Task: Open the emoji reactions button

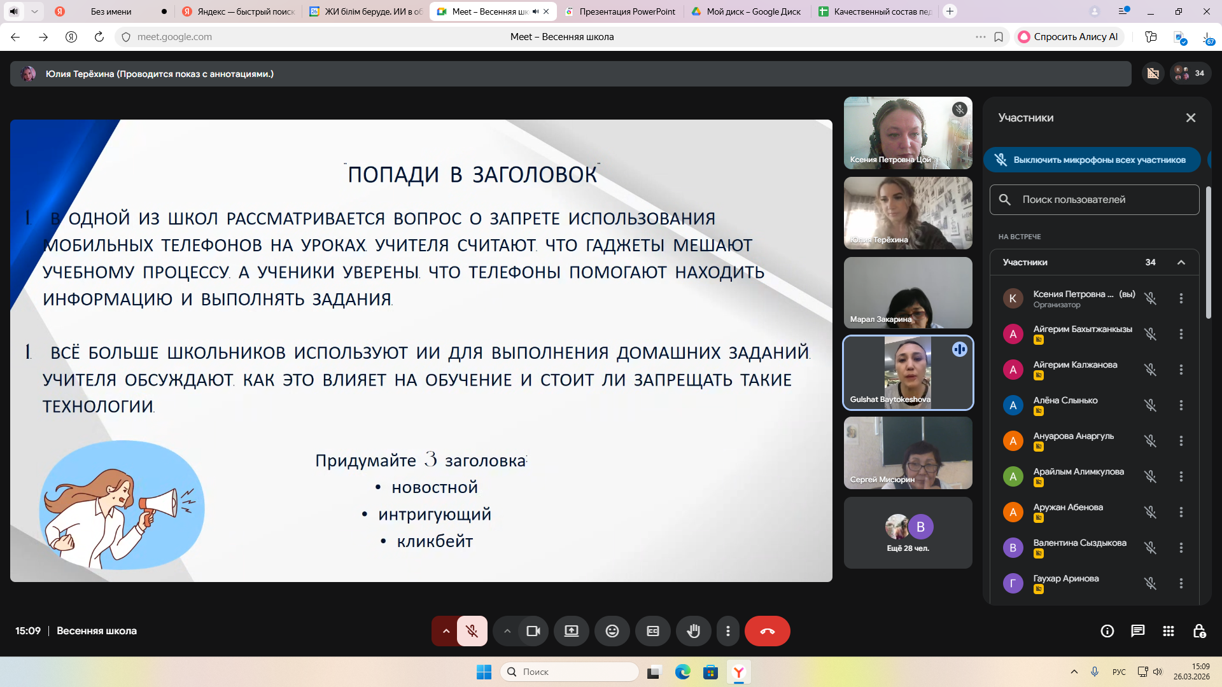Action: pos(612,631)
